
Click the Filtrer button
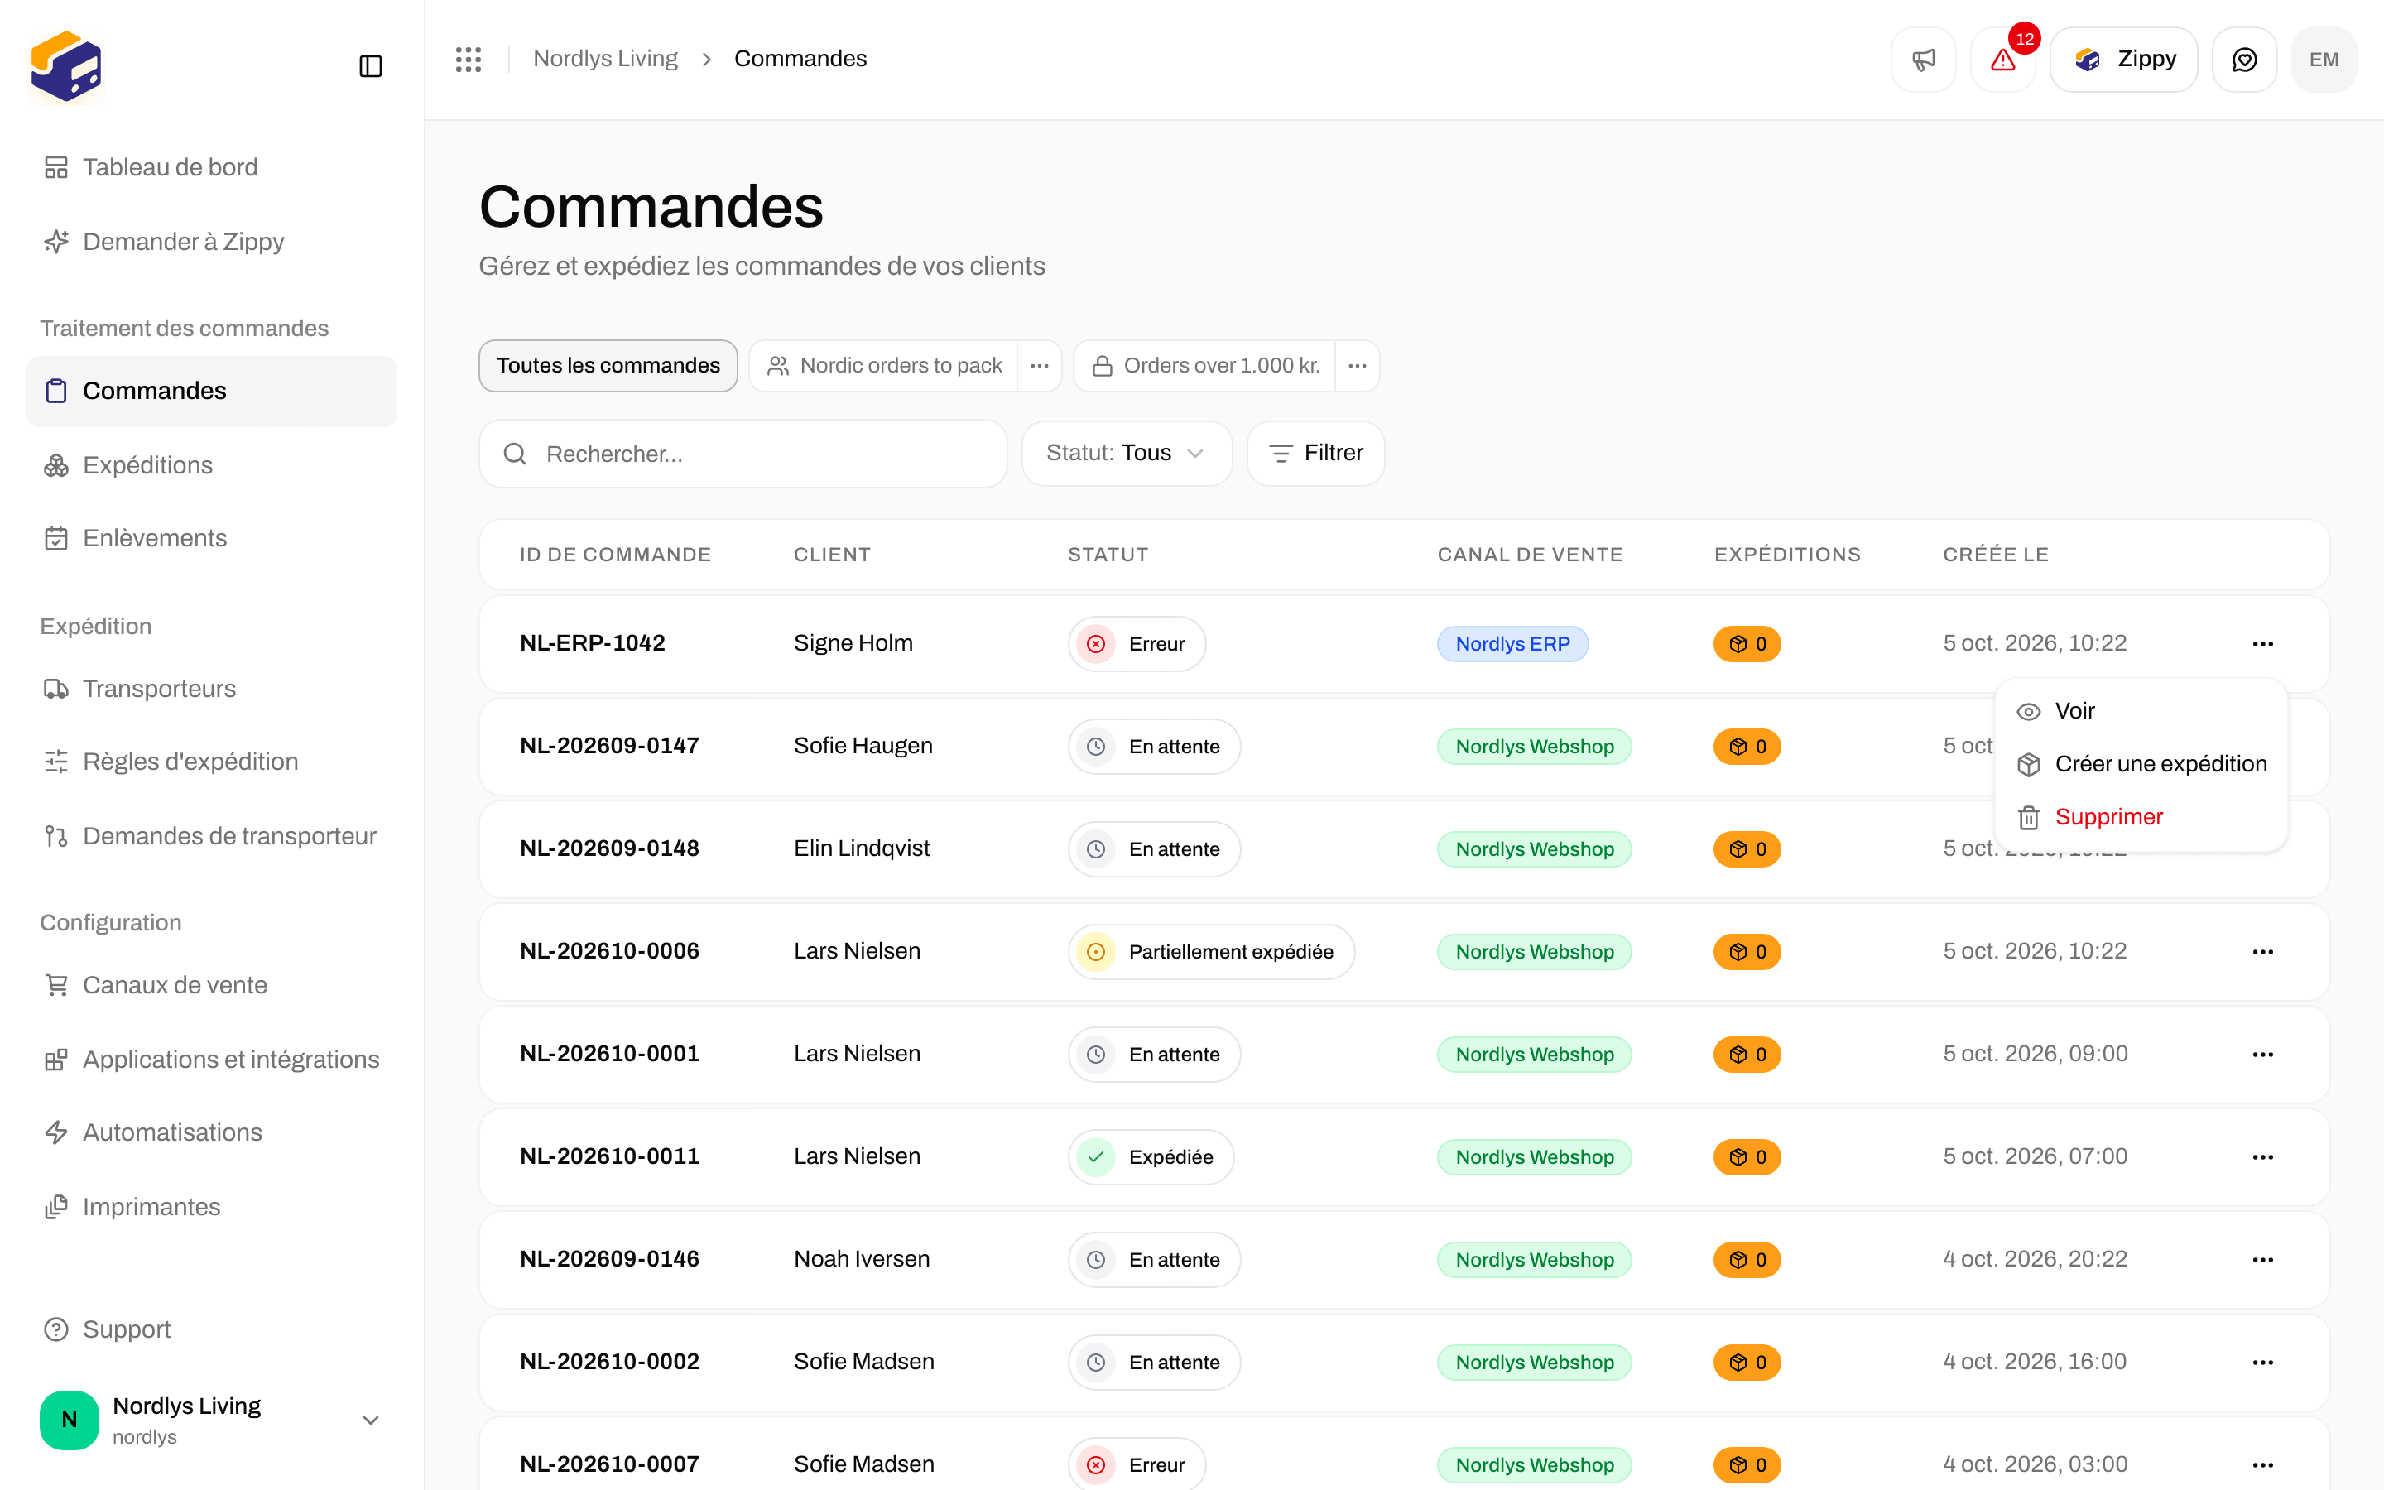[1315, 454]
